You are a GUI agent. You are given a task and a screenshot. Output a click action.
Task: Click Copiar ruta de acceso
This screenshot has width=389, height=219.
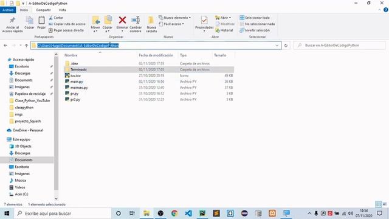point(67,24)
